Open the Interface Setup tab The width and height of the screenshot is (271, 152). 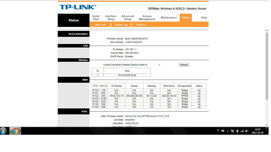[x=111, y=18]
